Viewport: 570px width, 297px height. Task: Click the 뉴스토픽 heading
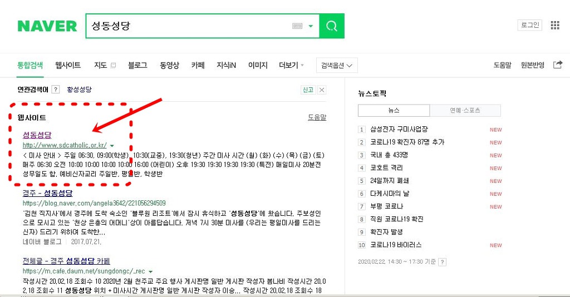372,93
